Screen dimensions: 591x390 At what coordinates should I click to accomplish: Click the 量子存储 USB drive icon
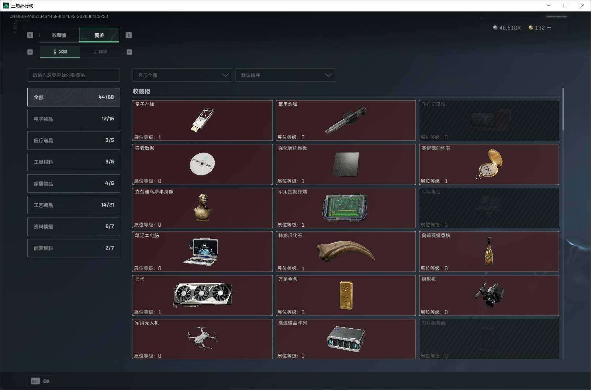click(202, 120)
